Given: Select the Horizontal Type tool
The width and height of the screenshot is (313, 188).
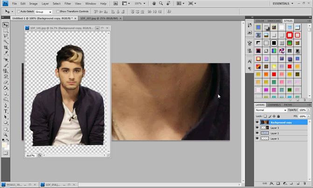Looking at the screenshot, I should (x=6, y=111).
